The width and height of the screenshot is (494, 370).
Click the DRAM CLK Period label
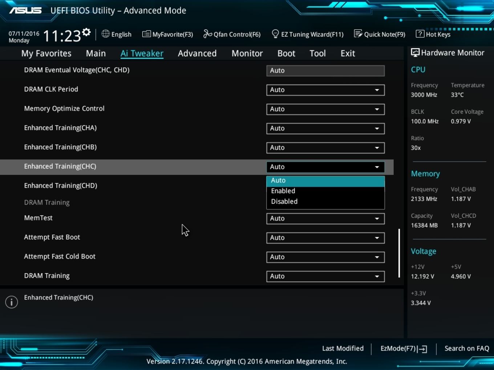coord(51,89)
